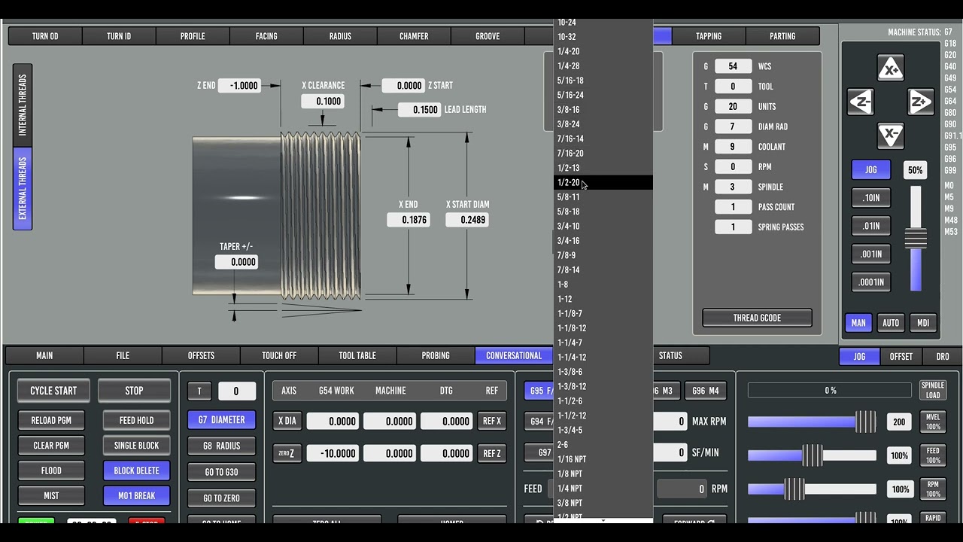Screen dimensions: 963x542
Task: Adjust the FEED override slider
Action: point(812,455)
